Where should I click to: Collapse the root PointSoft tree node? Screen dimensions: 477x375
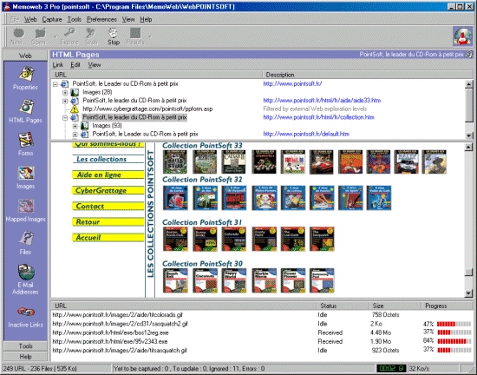click(55, 84)
